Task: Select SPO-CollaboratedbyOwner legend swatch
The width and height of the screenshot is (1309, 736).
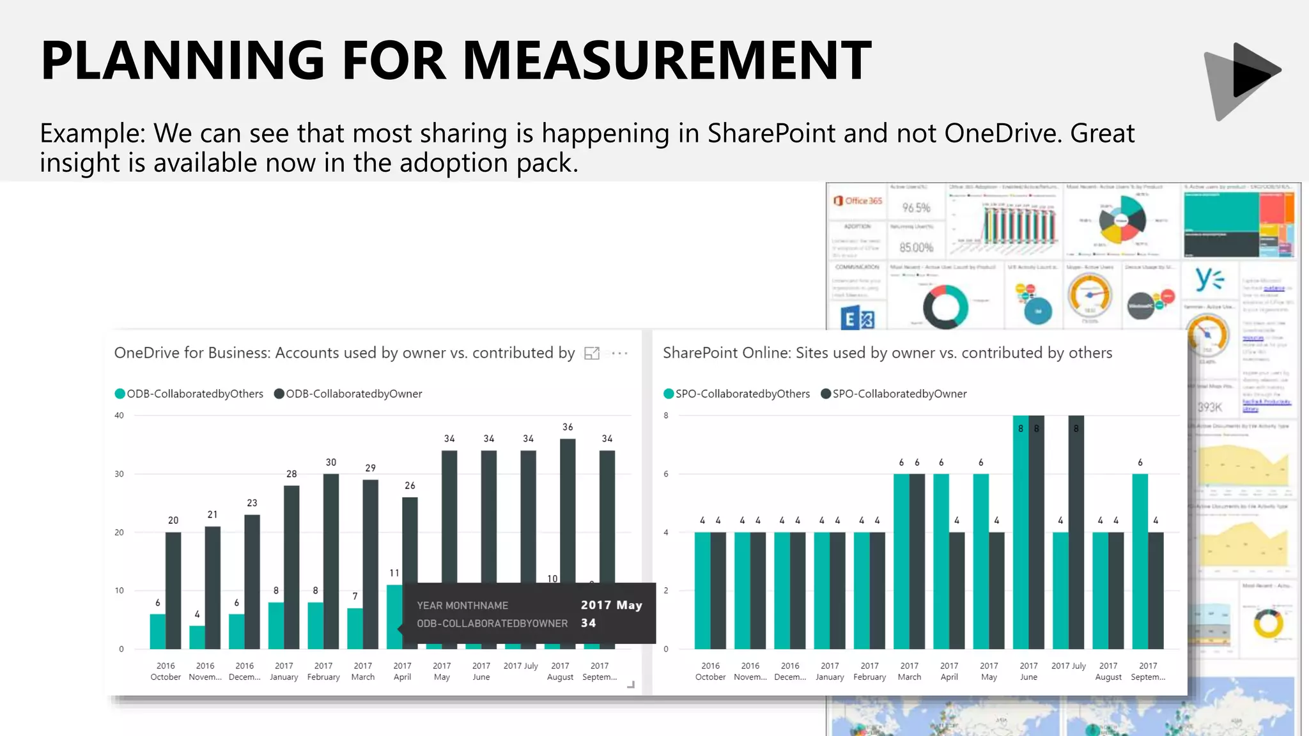Action: tap(826, 394)
